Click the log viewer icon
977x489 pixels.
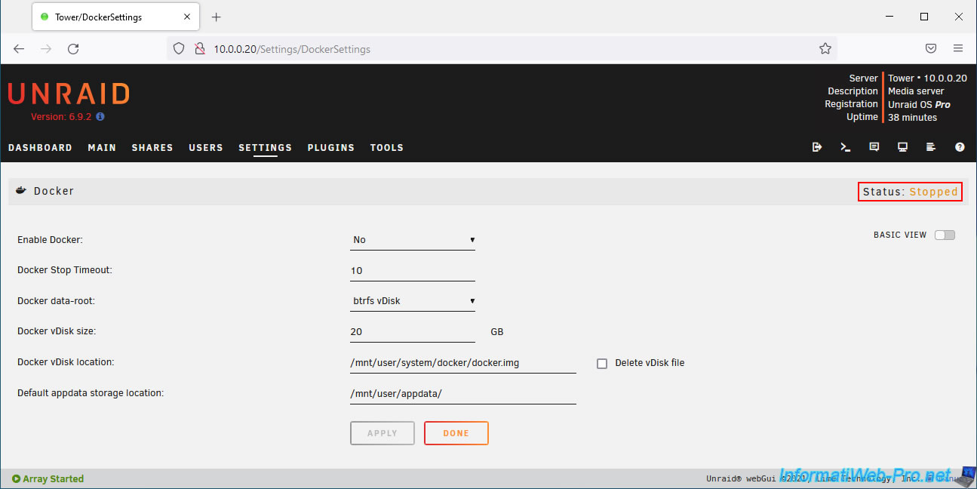point(931,147)
